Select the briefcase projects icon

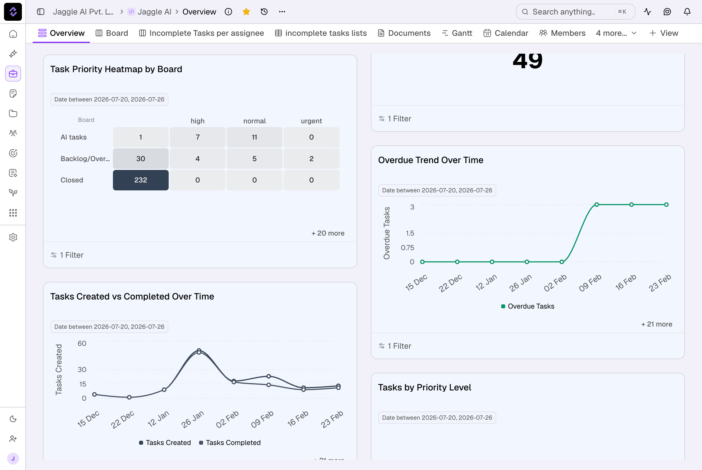point(13,73)
